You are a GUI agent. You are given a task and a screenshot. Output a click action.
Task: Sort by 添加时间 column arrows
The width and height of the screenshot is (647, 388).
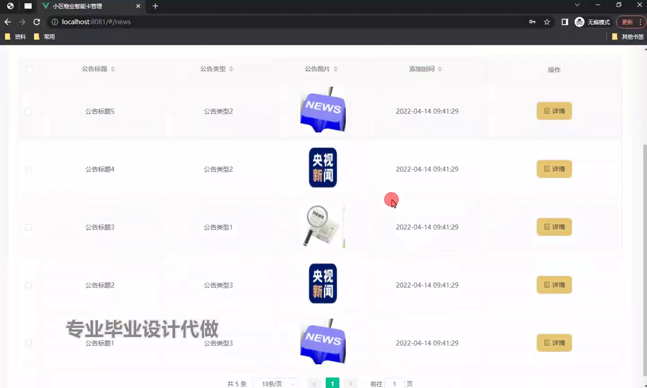pos(440,69)
